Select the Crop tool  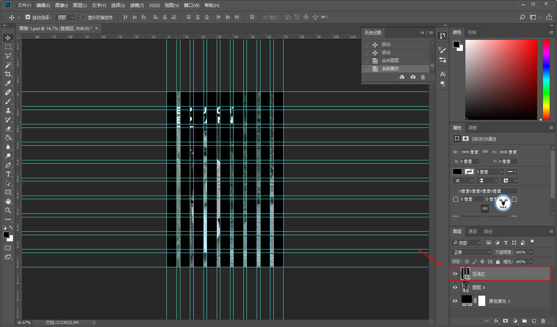point(8,74)
